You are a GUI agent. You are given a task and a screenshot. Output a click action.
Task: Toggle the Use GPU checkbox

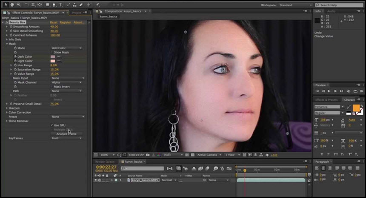tap(52, 125)
